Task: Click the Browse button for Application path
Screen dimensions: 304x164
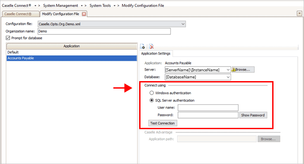Action: (x=269, y=139)
